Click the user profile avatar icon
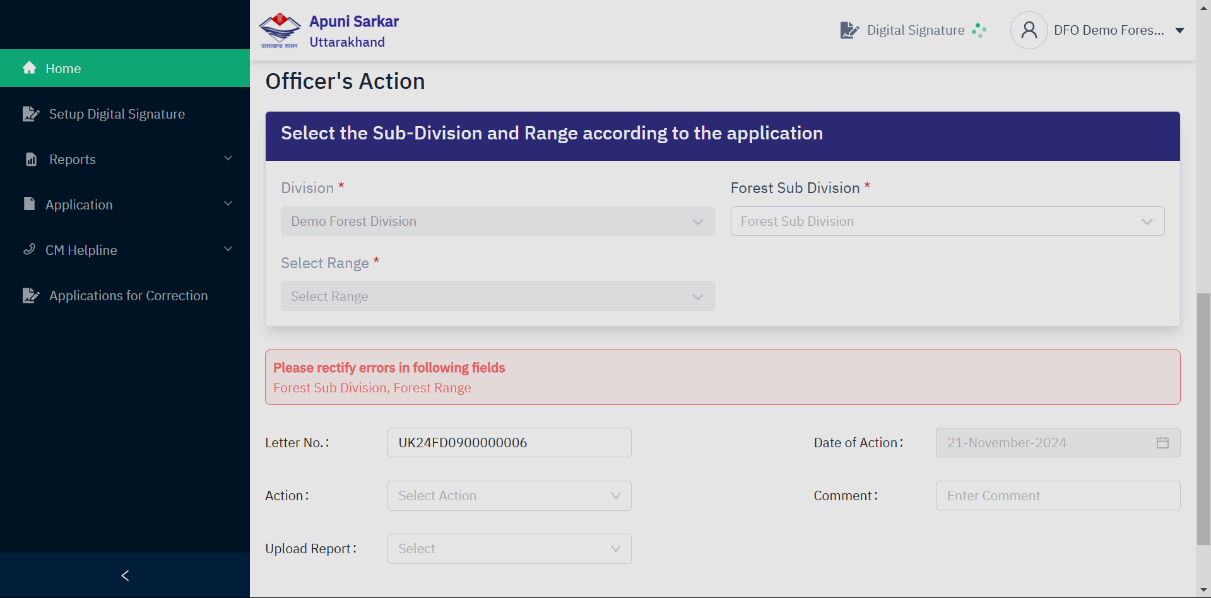The height and width of the screenshot is (598, 1211). click(x=1029, y=30)
